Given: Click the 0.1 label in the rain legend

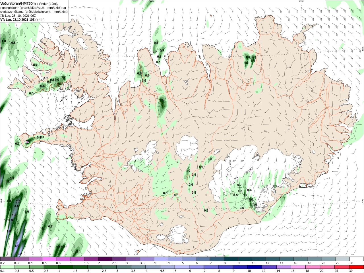Looking at the screenshot, I should click(2, 271).
